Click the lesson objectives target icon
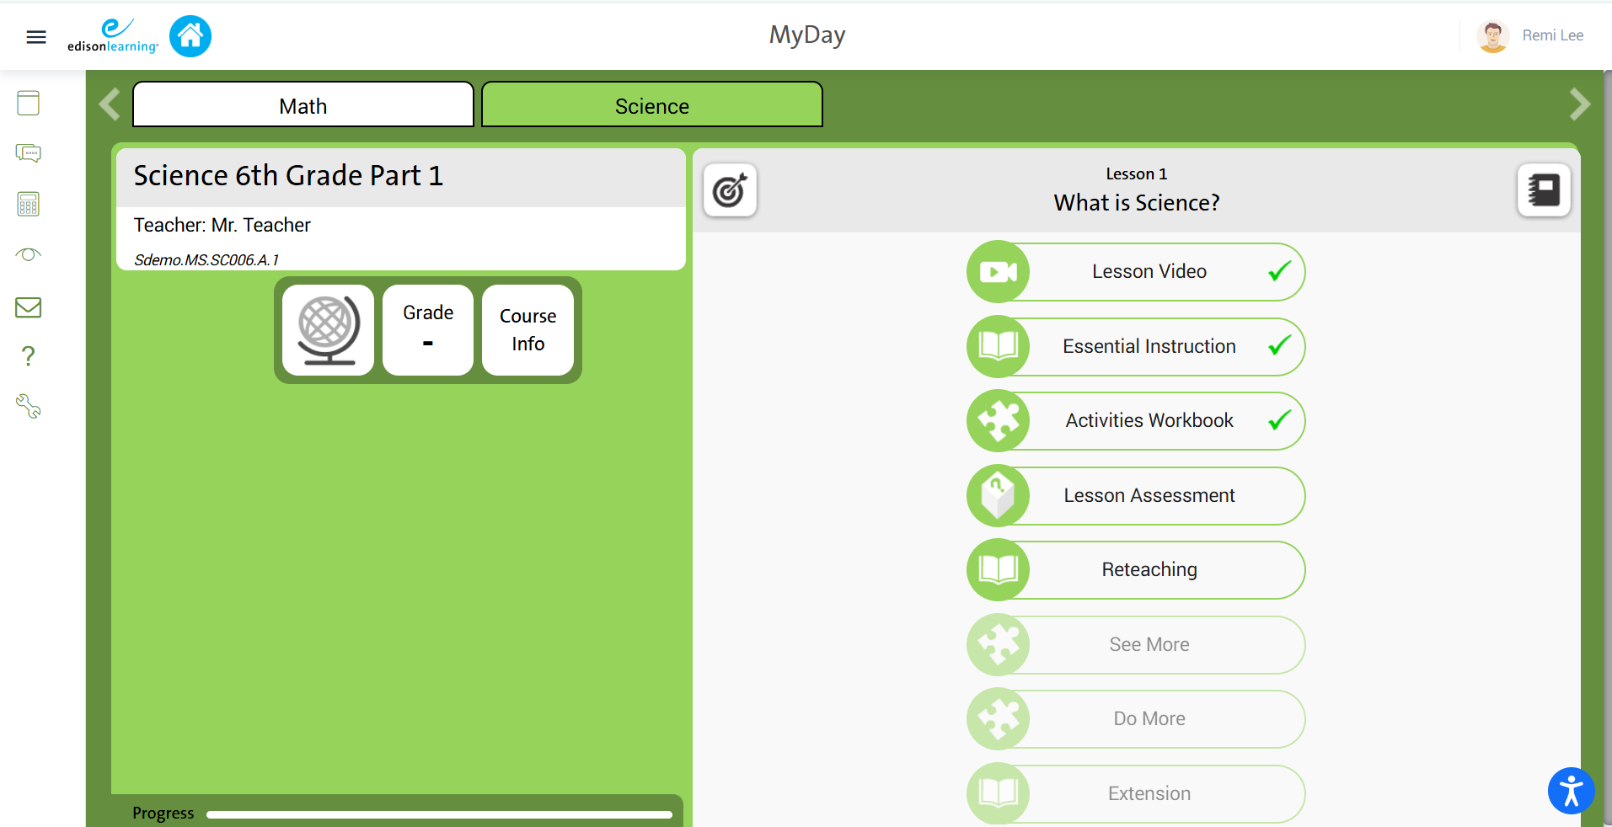 tap(730, 190)
